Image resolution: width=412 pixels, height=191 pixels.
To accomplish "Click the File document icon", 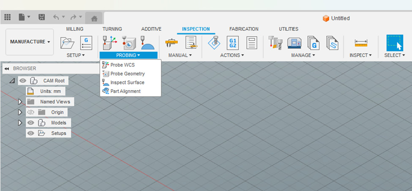I will [x=22, y=17].
